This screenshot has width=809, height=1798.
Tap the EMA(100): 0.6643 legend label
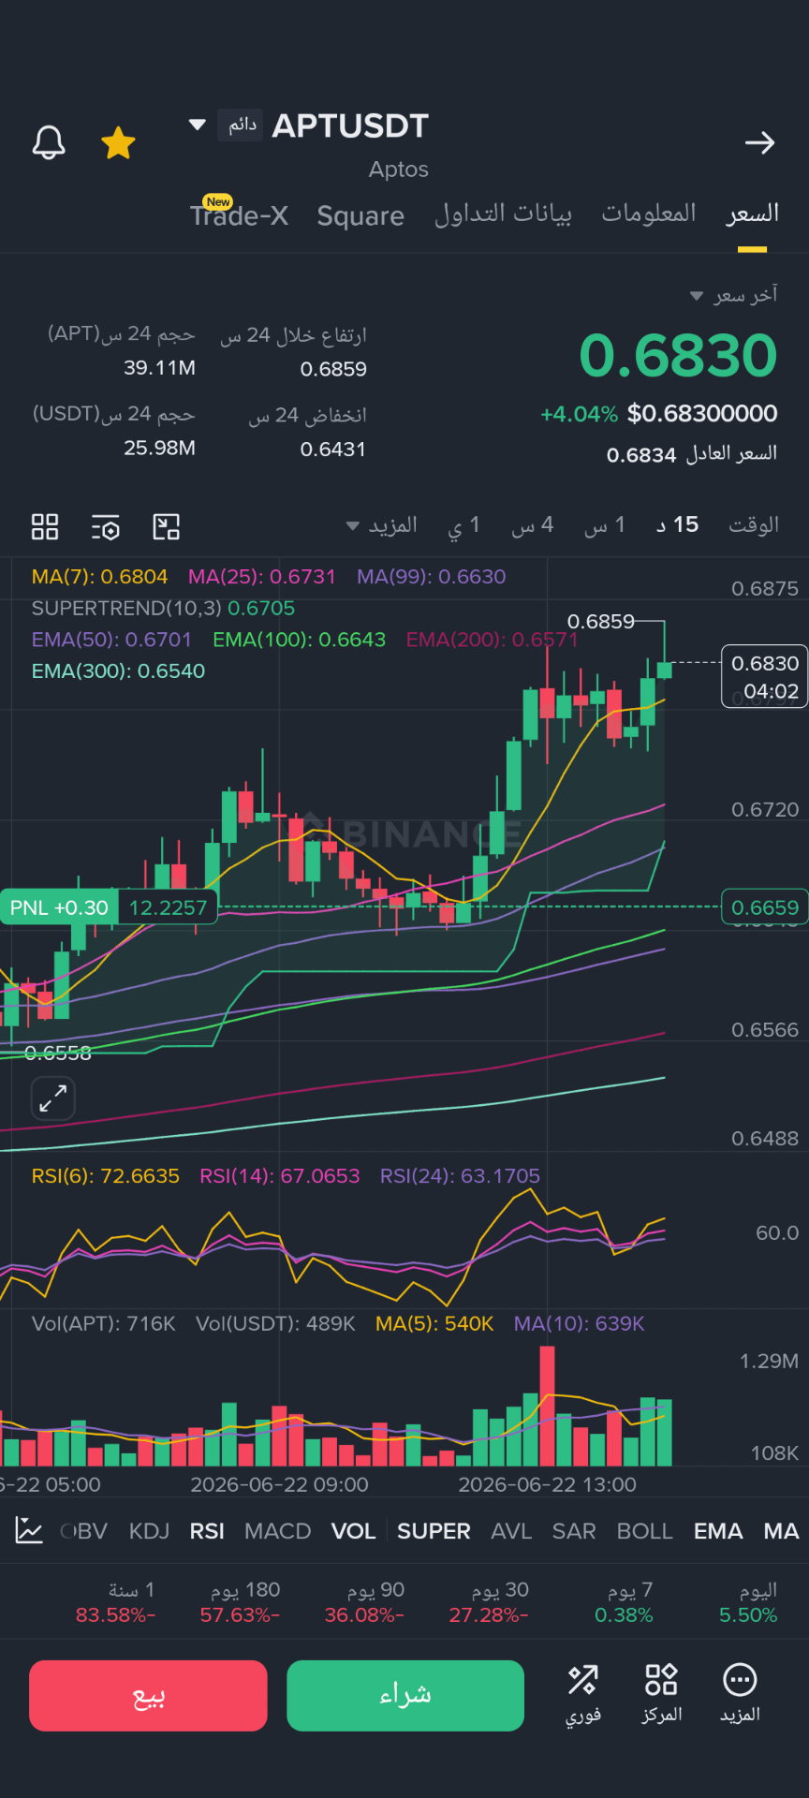(299, 640)
